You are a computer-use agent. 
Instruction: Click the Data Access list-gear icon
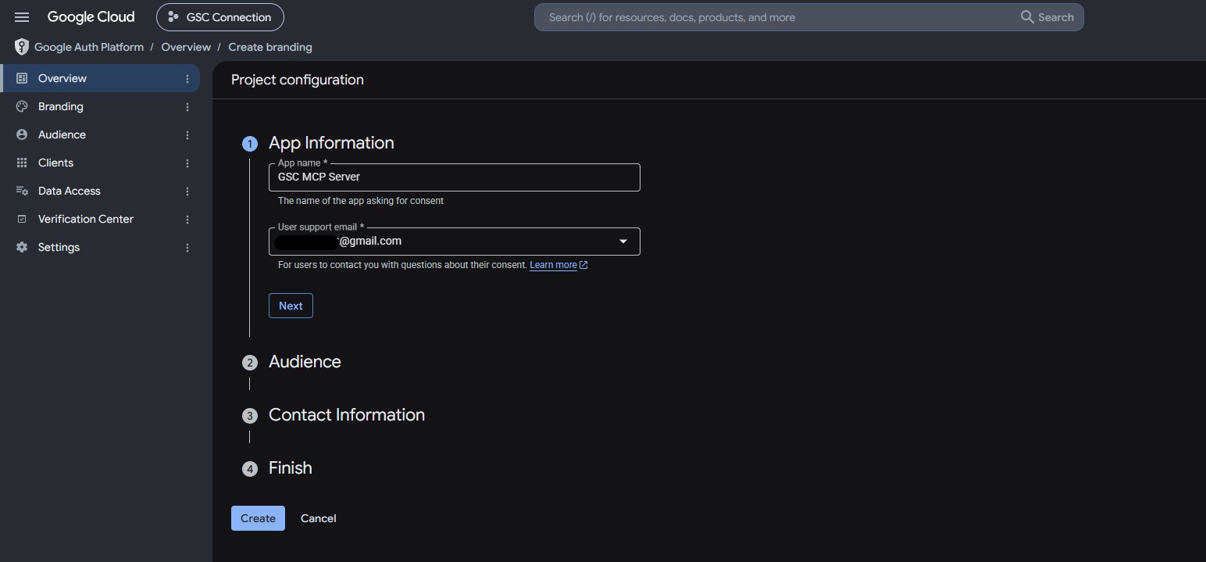(22, 191)
